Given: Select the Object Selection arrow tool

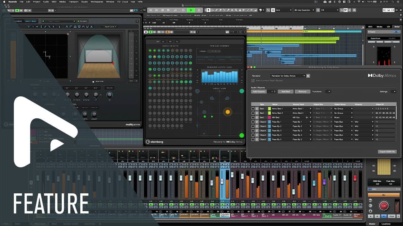Looking at the screenshot, I should click(208, 10).
